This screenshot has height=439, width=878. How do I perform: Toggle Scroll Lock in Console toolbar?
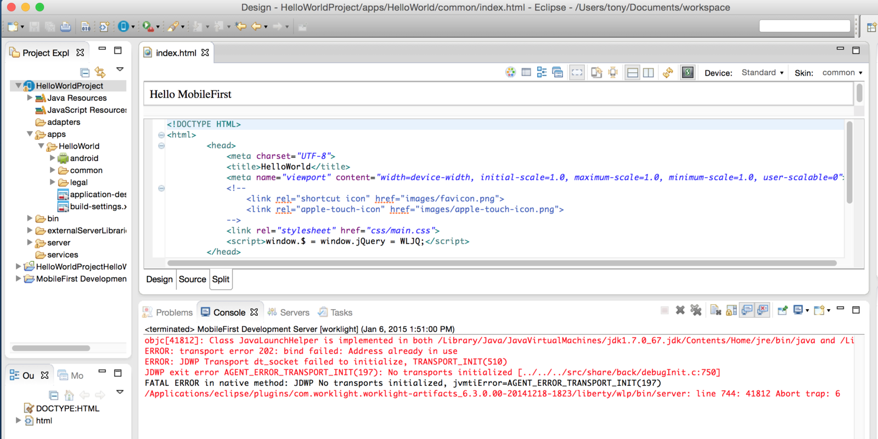coord(731,310)
